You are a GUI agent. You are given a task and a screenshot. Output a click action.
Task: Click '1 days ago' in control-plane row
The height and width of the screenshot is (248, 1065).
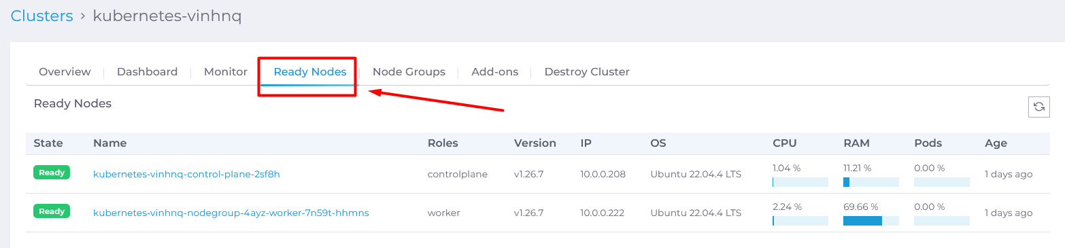coord(1009,174)
